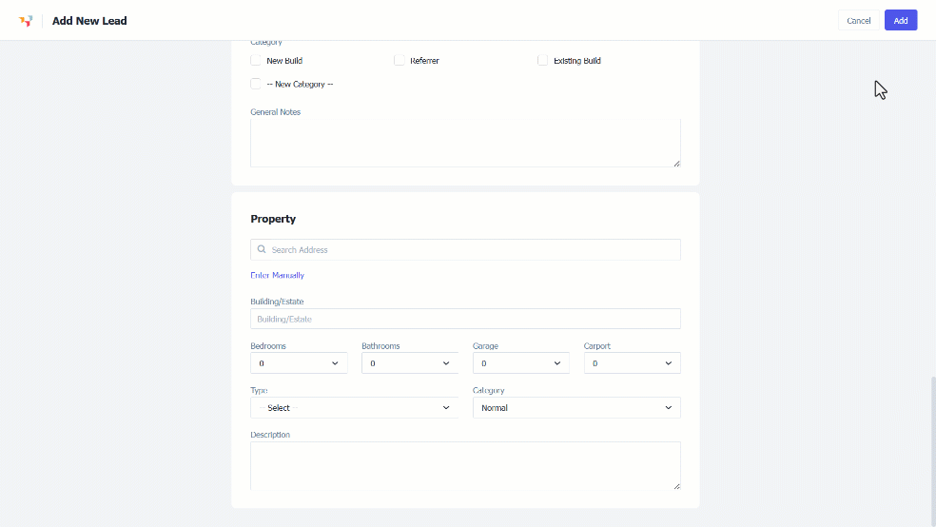Click the Property section heading
936x527 pixels.
coord(273,219)
